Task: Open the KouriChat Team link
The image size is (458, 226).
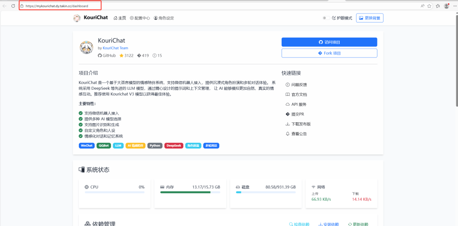Action: (x=115, y=48)
